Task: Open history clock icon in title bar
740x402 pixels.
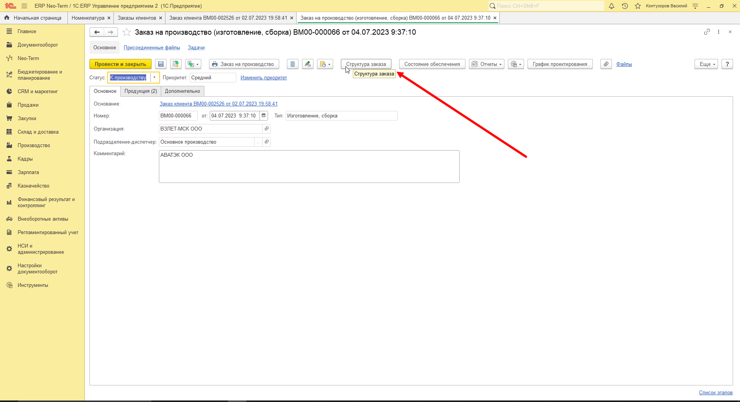Action: tap(625, 6)
